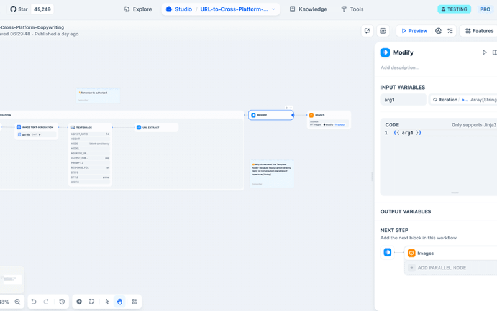Click the panel resize handle divider

click(372, 177)
